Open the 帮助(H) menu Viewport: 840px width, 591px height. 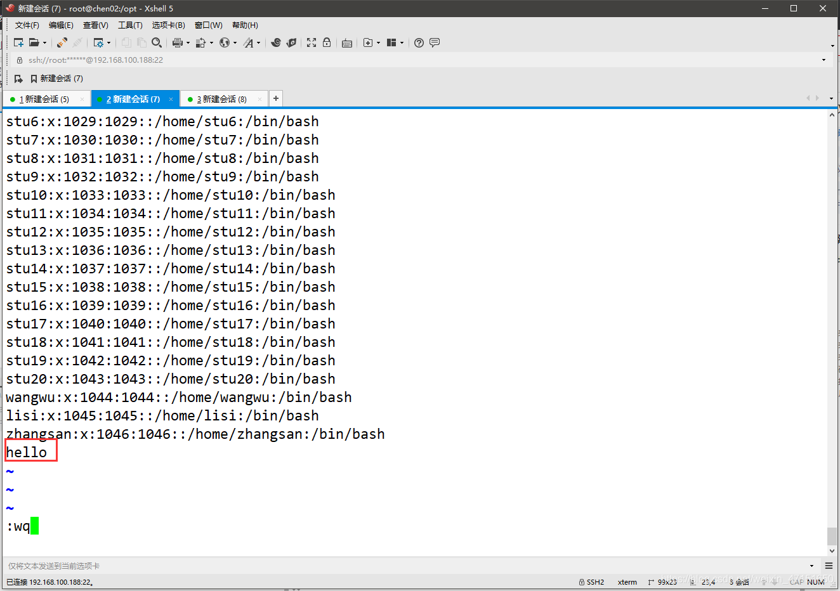point(245,25)
